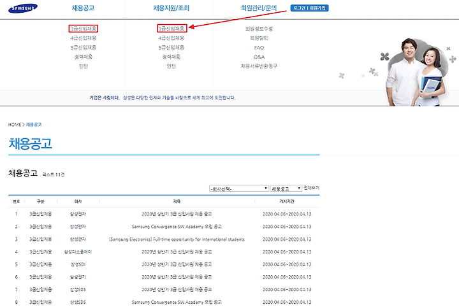The height and width of the screenshot is (307, 459).
Task: Open the Full-time opportunity for international students posting
Action: pyautogui.click(x=177, y=239)
